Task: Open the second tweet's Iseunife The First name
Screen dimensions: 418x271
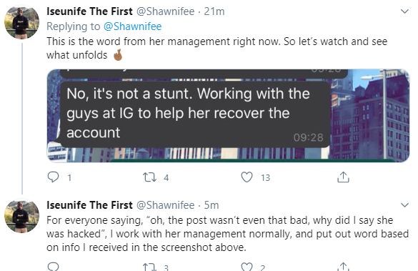Action: coord(89,205)
